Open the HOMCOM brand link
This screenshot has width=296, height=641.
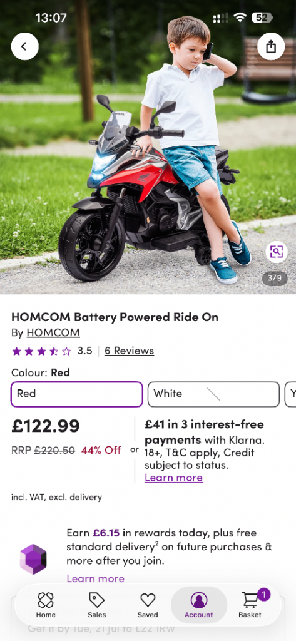[x=53, y=333]
